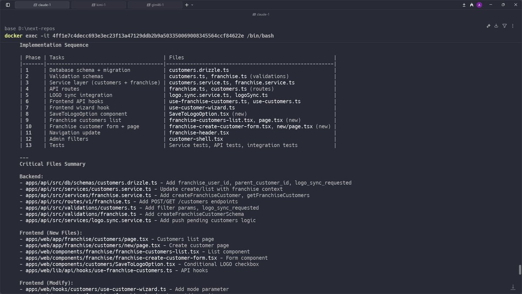Open the plus-minus diff icon in title bar
The image size is (522, 294).
click(464, 5)
